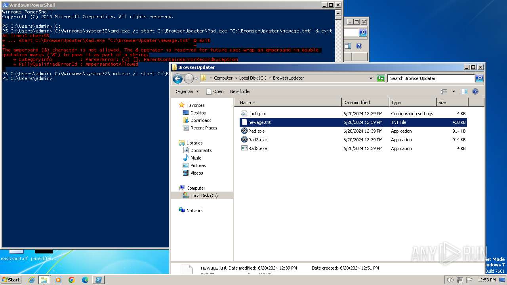Select the Rad3.exe application icon
507x285 pixels.
pos(244,148)
